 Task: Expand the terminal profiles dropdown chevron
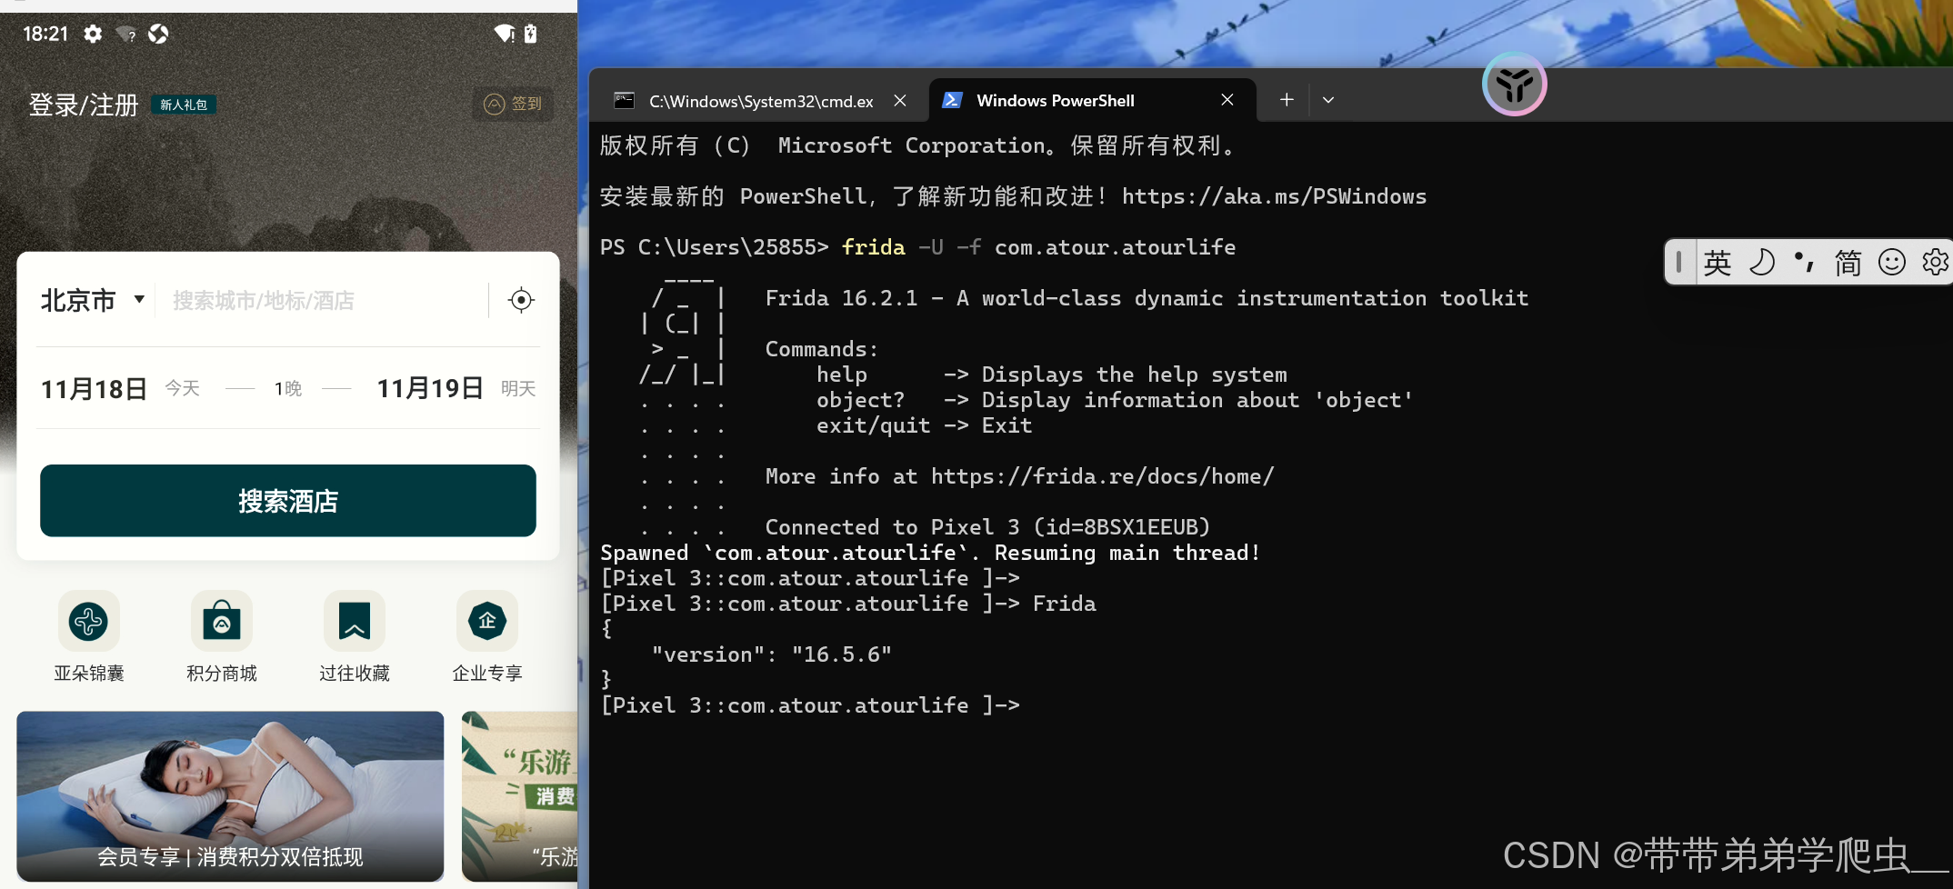pyautogui.click(x=1328, y=100)
